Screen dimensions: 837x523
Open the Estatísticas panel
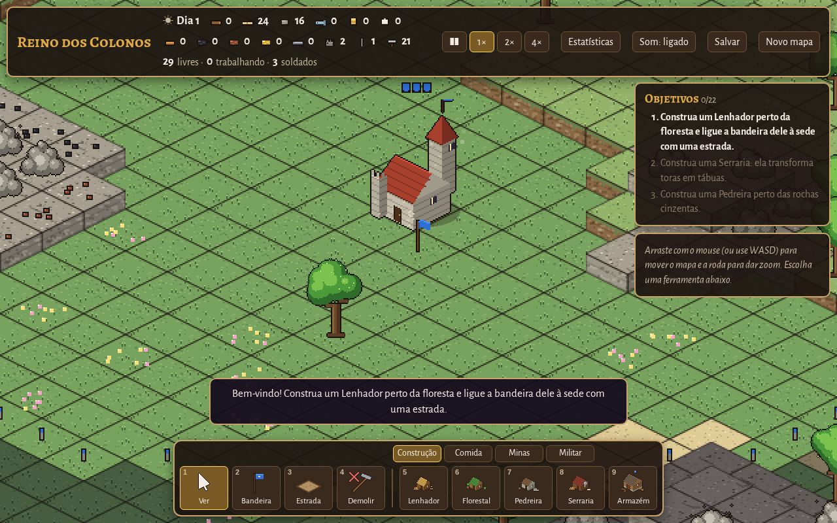[x=590, y=42]
